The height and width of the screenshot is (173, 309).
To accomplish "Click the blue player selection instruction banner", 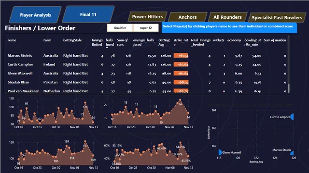I will pos(229,28).
